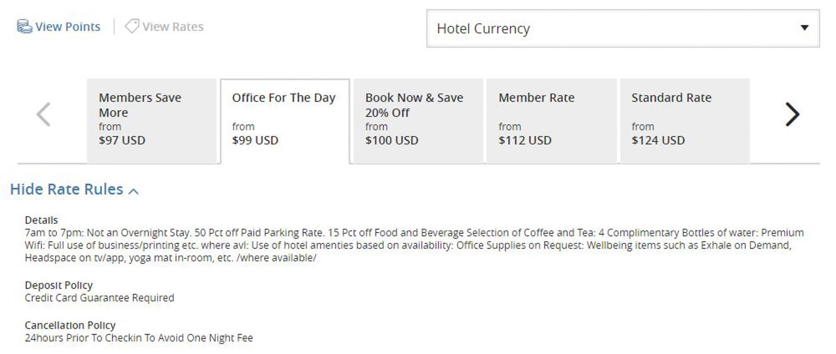Click the View Rates link
836x354 pixels.
pyautogui.click(x=173, y=27)
